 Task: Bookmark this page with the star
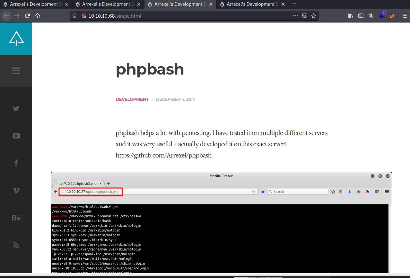coord(314,16)
